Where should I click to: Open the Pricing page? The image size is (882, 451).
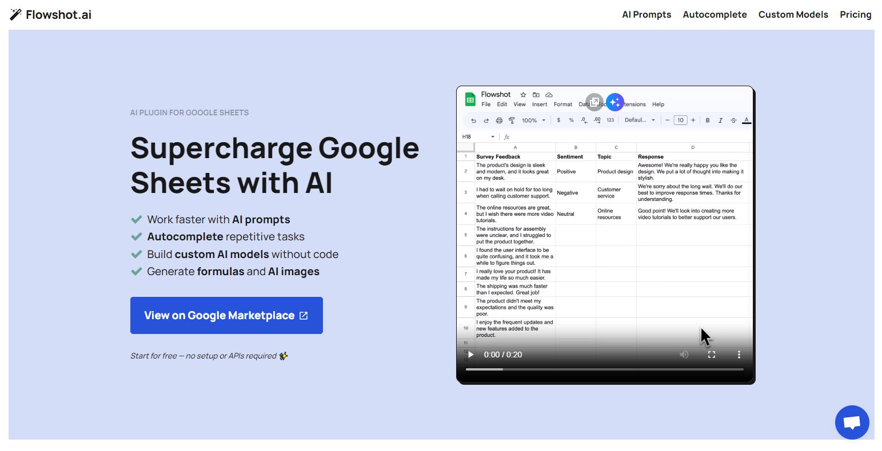click(x=855, y=15)
